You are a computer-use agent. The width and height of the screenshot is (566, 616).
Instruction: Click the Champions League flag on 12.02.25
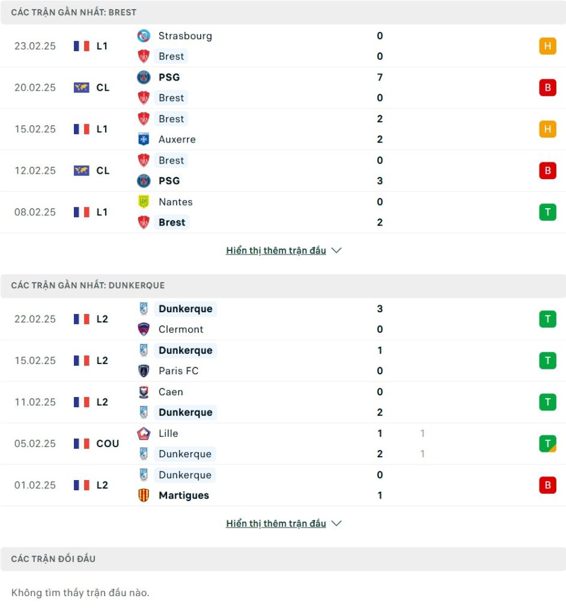coord(82,171)
